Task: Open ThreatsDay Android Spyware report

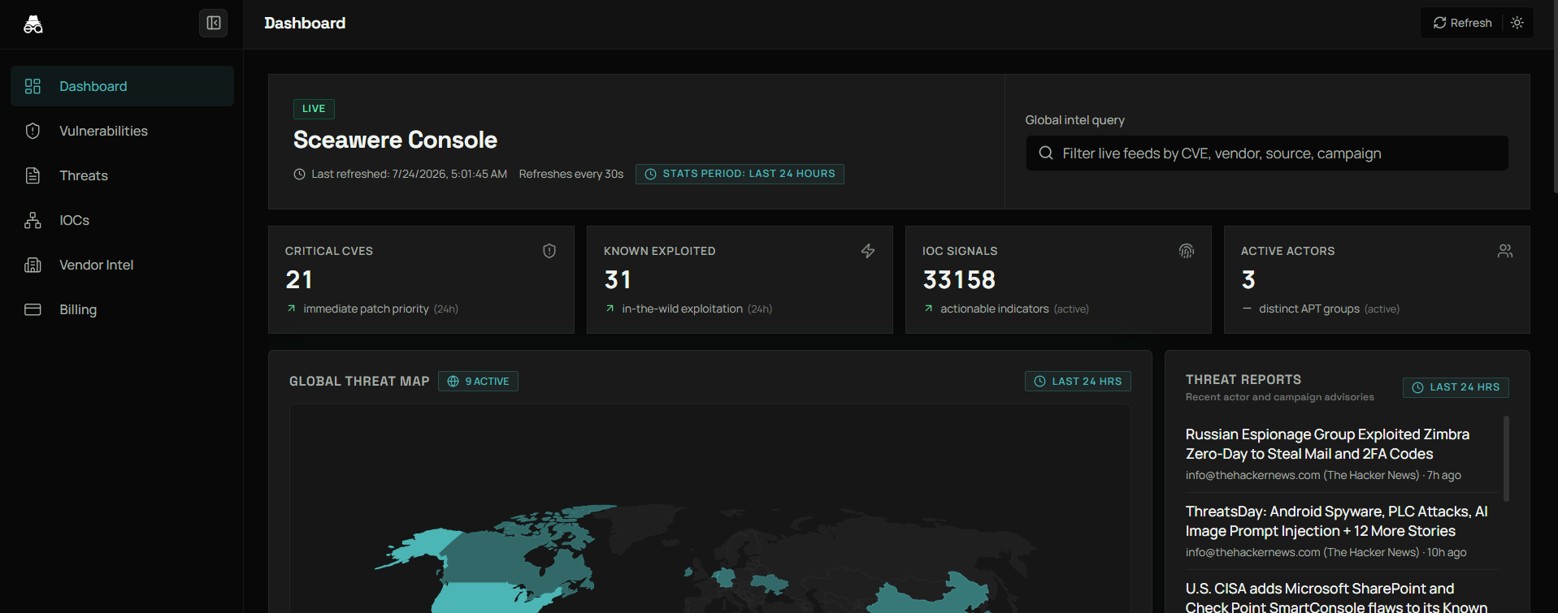Action: coord(1337,521)
